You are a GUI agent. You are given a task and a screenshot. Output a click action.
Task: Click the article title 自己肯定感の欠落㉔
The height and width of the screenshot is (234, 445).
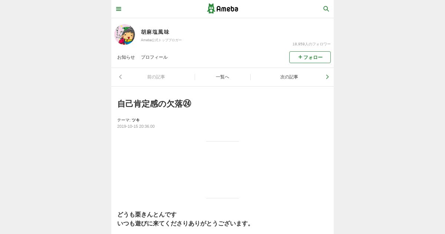click(x=154, y=104)
